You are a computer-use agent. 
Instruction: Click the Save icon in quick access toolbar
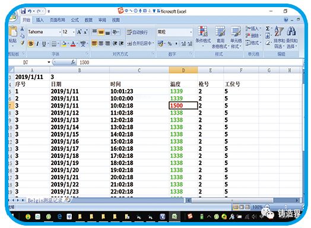23,11
